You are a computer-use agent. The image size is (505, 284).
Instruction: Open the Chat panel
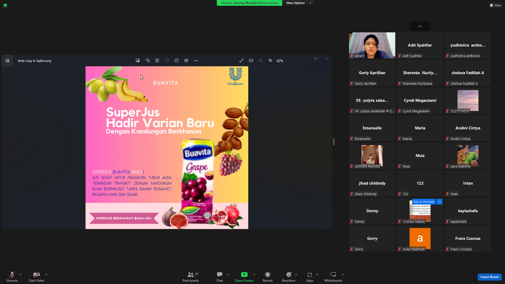(220, 277)
